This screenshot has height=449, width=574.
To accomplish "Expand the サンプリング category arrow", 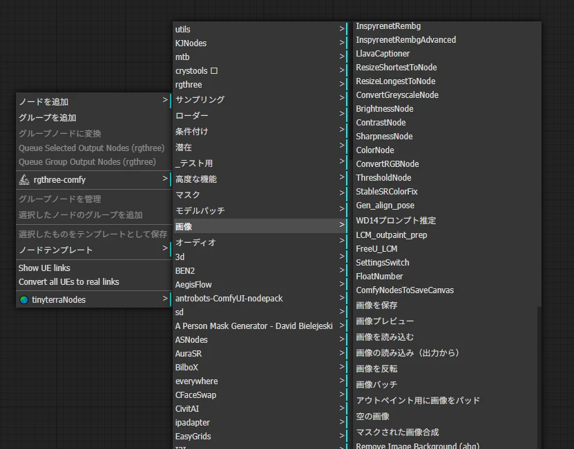I will (x=341, y=99).
